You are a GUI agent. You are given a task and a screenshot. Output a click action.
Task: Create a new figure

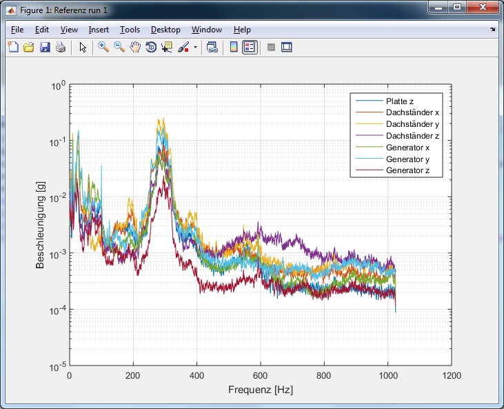click(13, 48)
